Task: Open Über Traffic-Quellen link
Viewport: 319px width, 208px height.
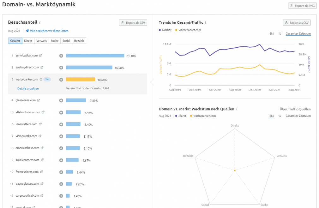Action: (x=295, y=109)
